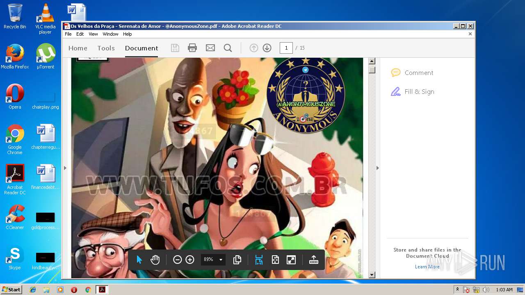525x295 pixels.
Task: Open kindbeauty desktop file
Action: (46, 261)
